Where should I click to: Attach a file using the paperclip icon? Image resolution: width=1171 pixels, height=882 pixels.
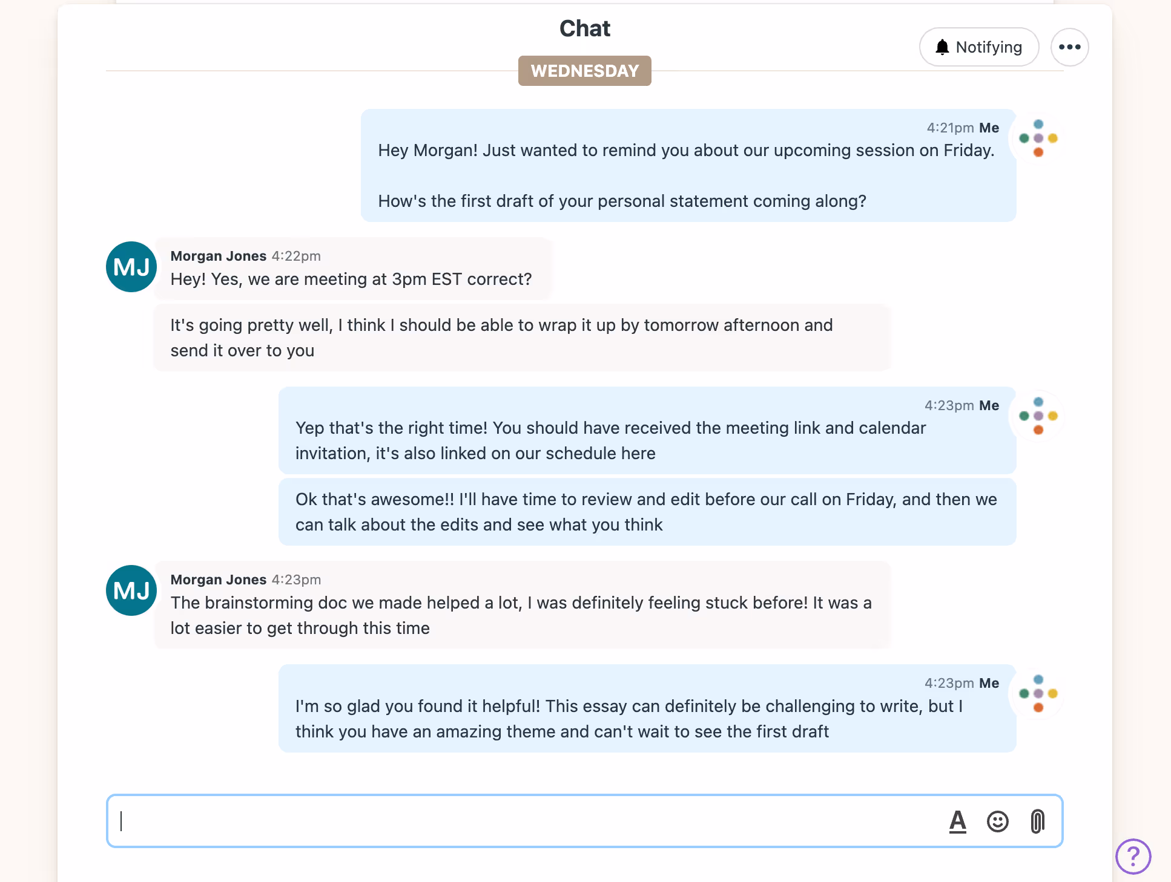1037,822
